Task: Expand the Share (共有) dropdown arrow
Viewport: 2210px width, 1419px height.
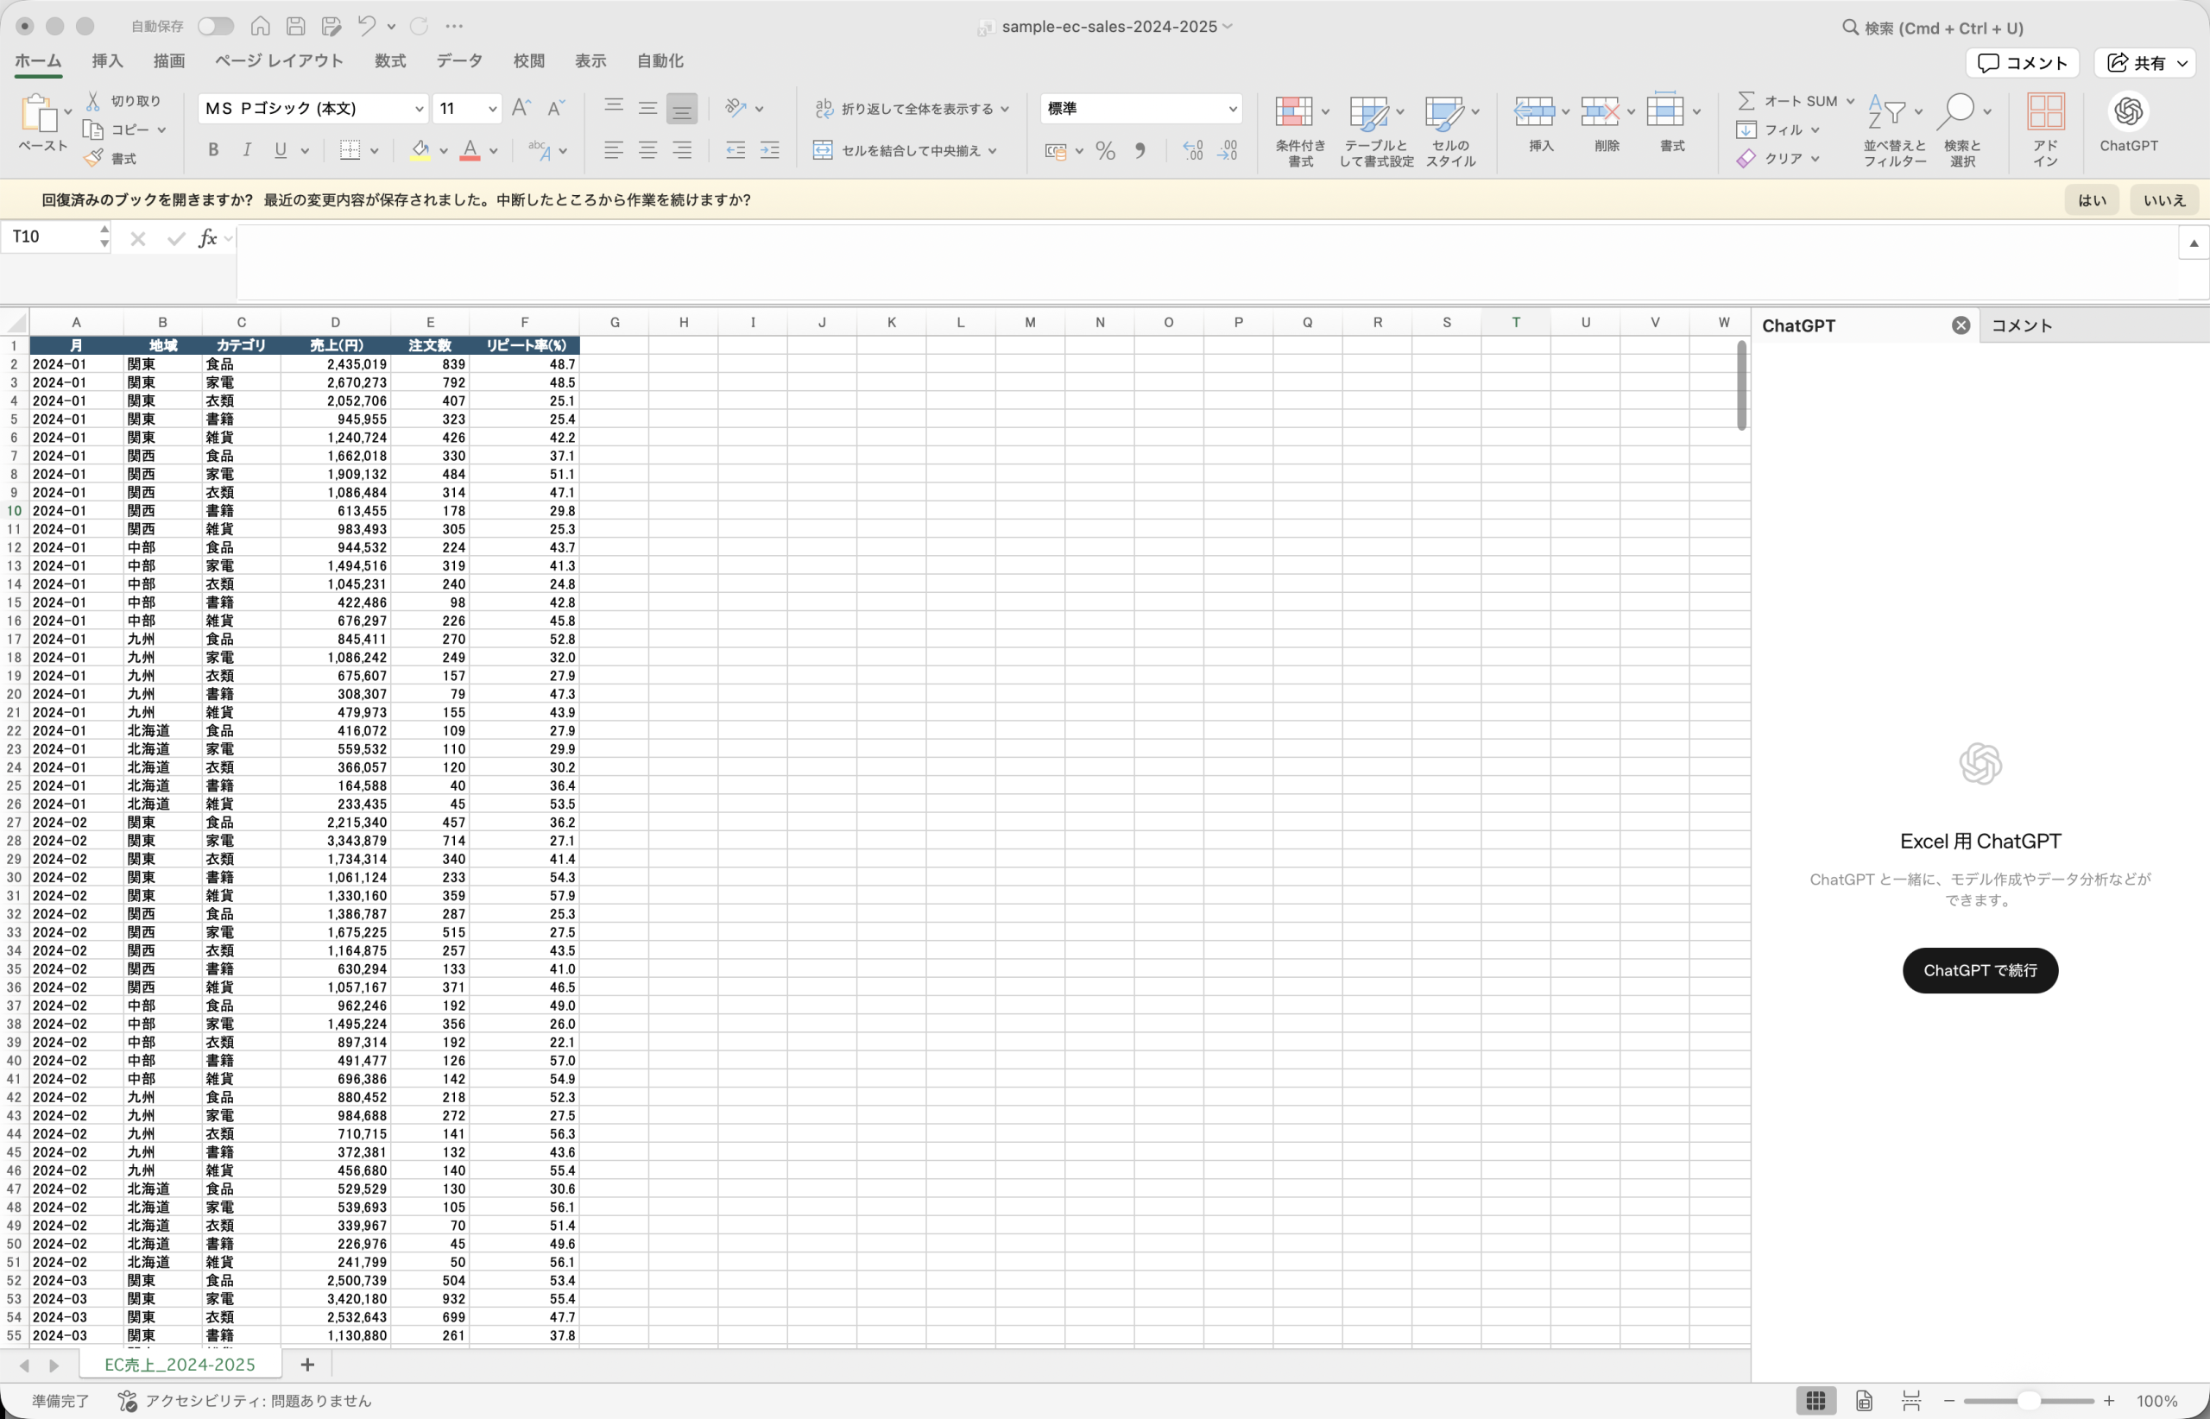Action: coord(2182,64)
